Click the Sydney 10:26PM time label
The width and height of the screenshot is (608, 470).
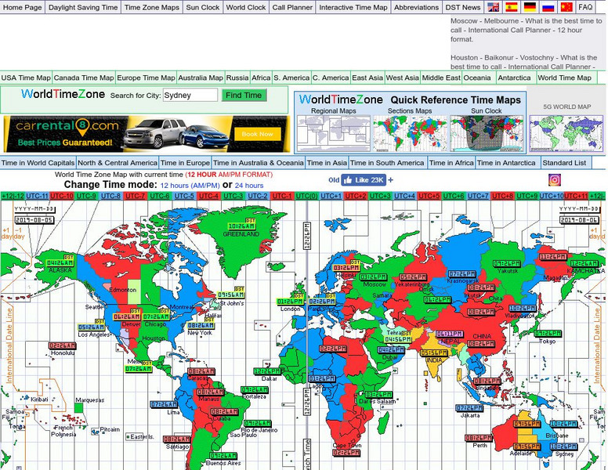tap(564, 446)
